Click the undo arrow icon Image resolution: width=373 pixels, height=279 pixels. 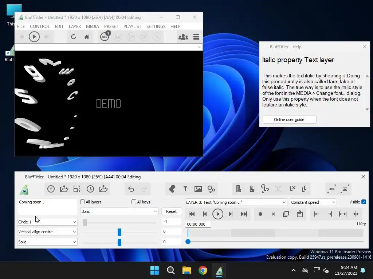(x=131, y=189)
